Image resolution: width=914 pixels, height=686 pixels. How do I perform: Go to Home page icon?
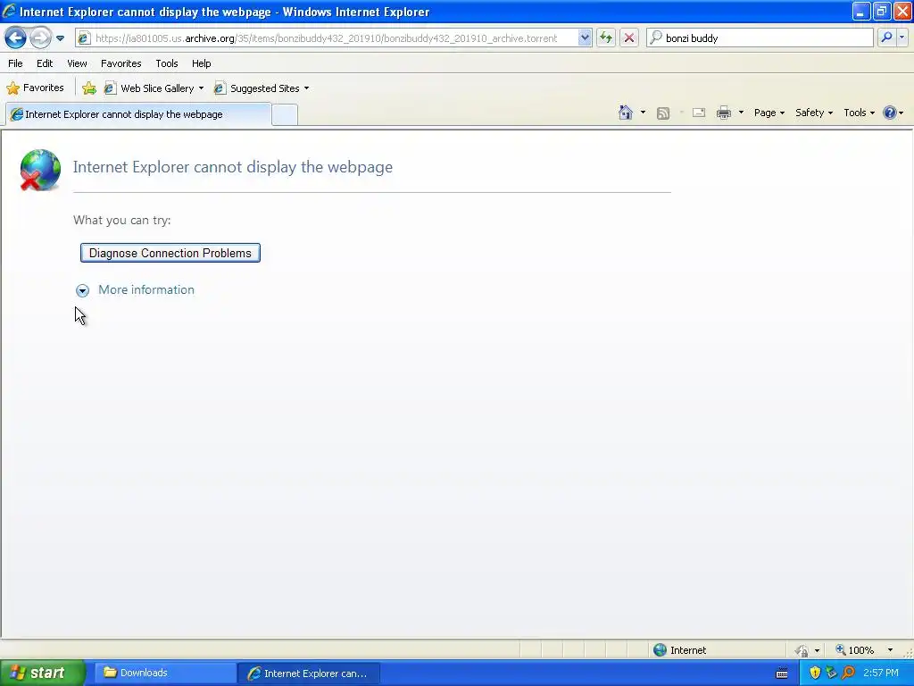coord(626,113)
